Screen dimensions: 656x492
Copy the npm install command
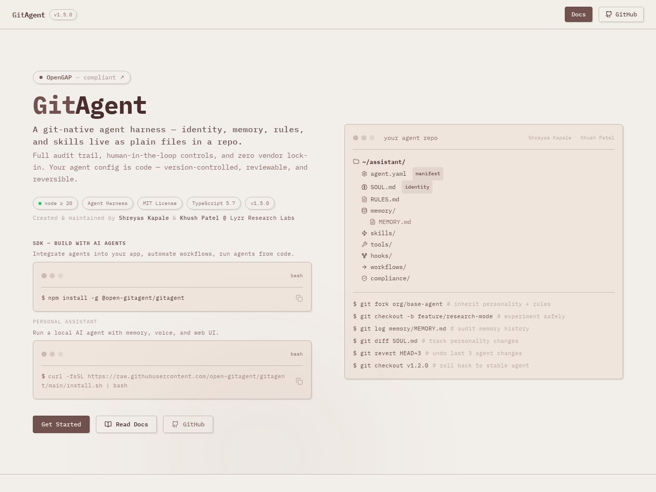(x=299, y=298)
